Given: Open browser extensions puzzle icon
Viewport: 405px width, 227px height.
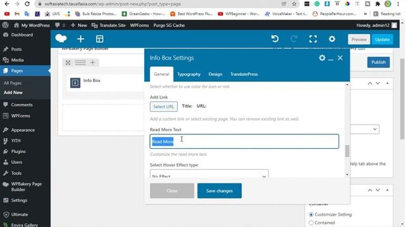Looking at the screenshot, I should pos(378,4).
